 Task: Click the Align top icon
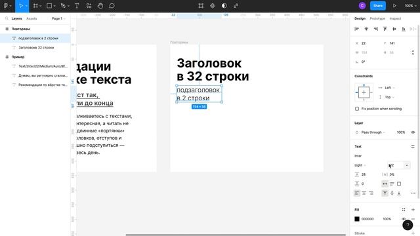385,29
